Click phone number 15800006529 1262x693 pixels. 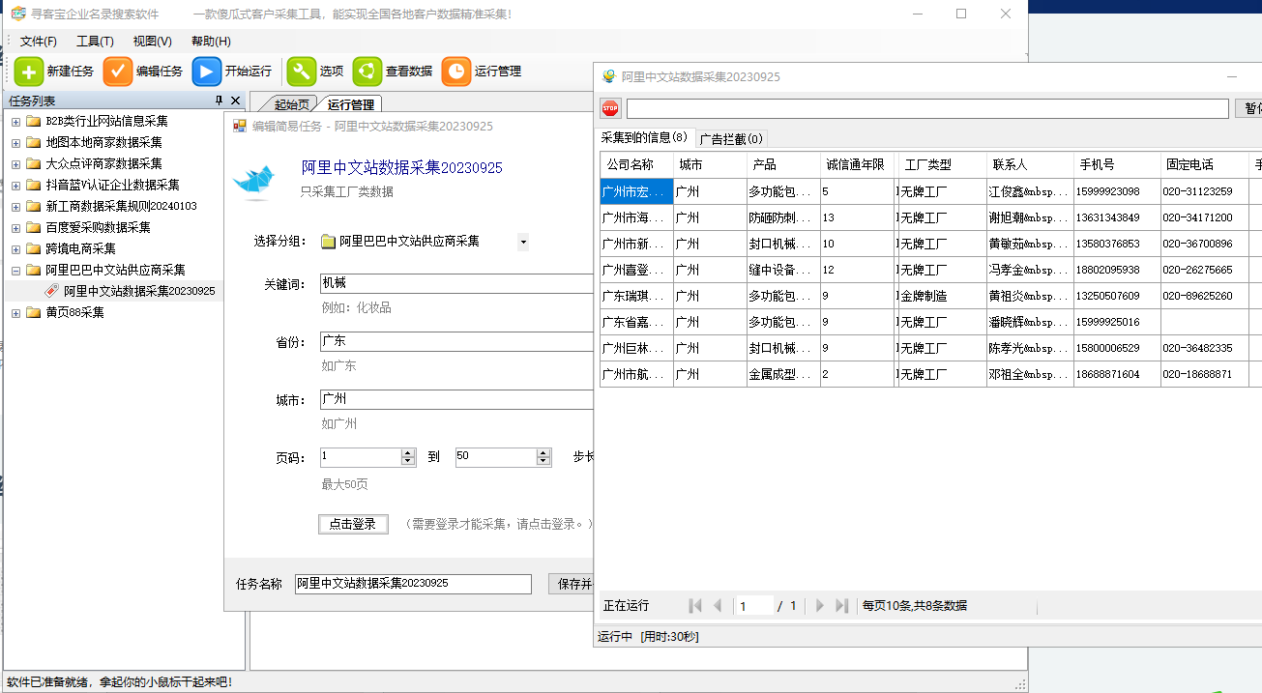coord(1117,348)
